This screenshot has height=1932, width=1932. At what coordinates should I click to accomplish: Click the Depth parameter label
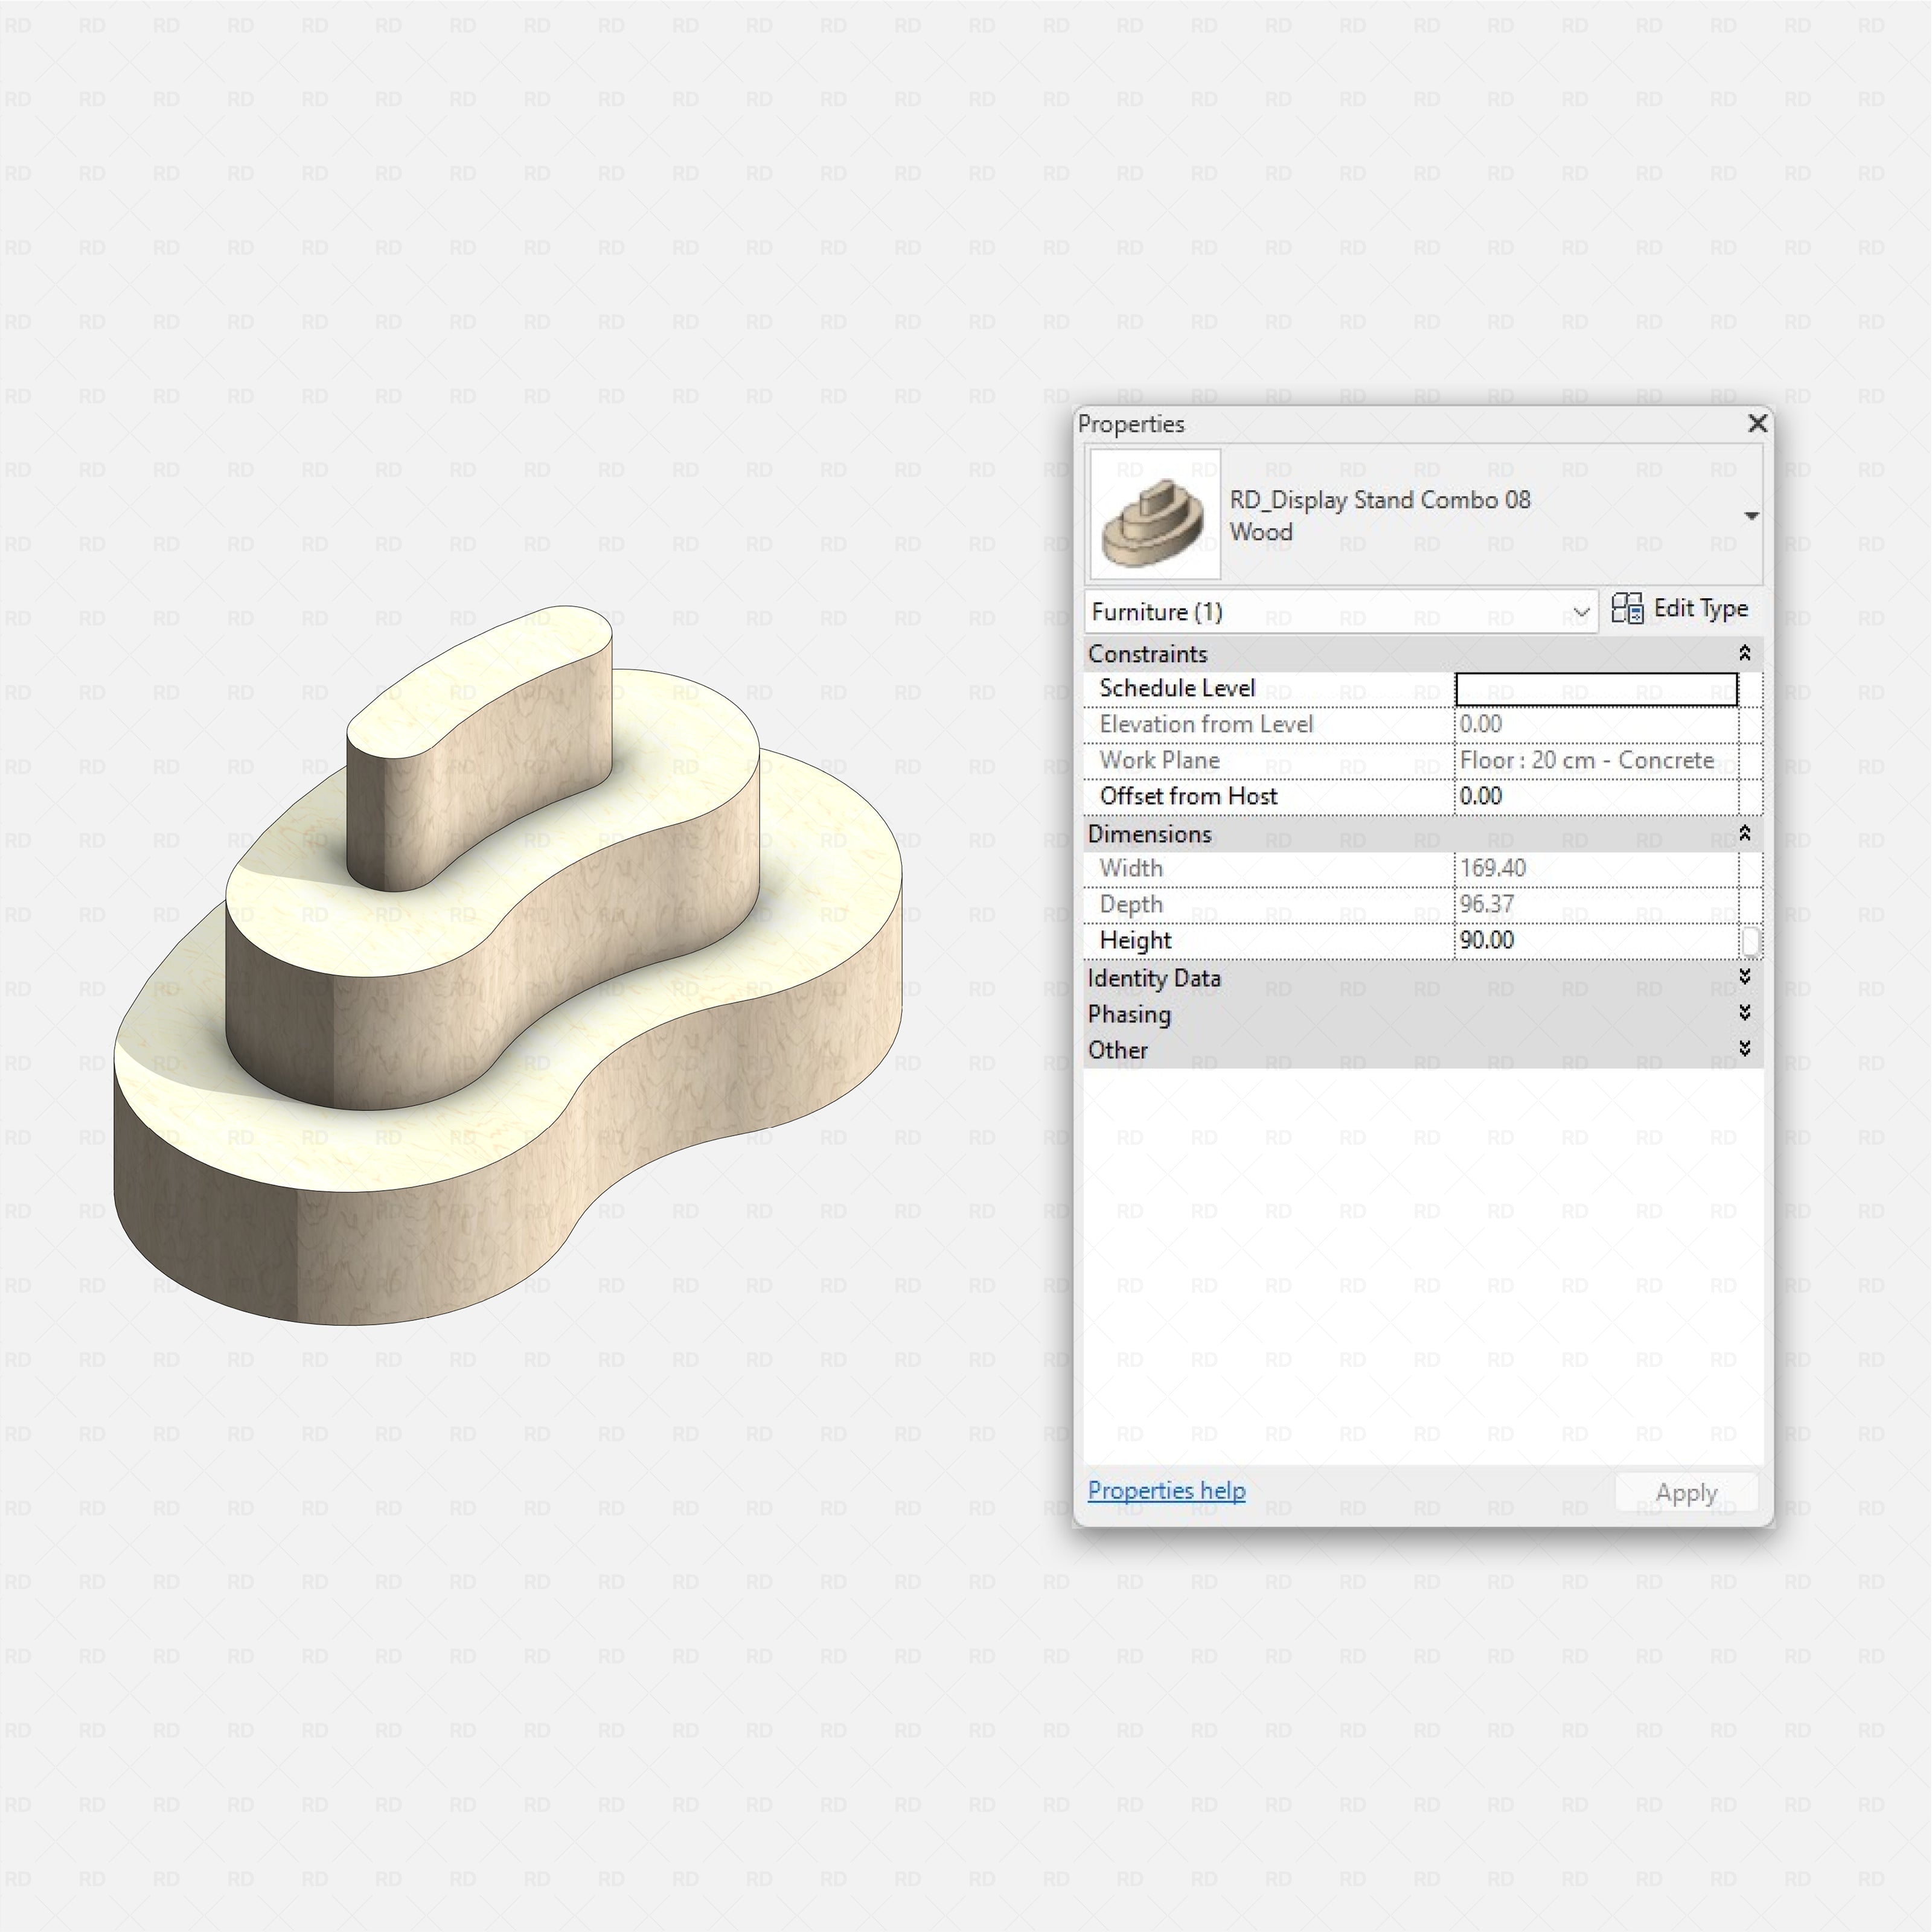point(1131,904)
